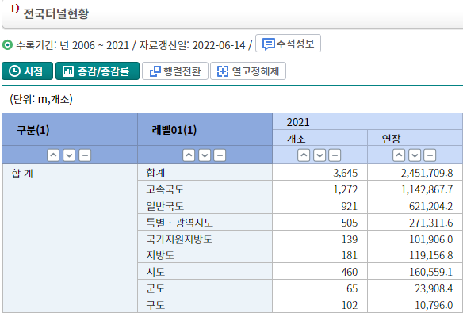This screenshot has width=463, height=313.
Task: Sort 구분(1) column ascending with up arrow
Action: (53, 155)
